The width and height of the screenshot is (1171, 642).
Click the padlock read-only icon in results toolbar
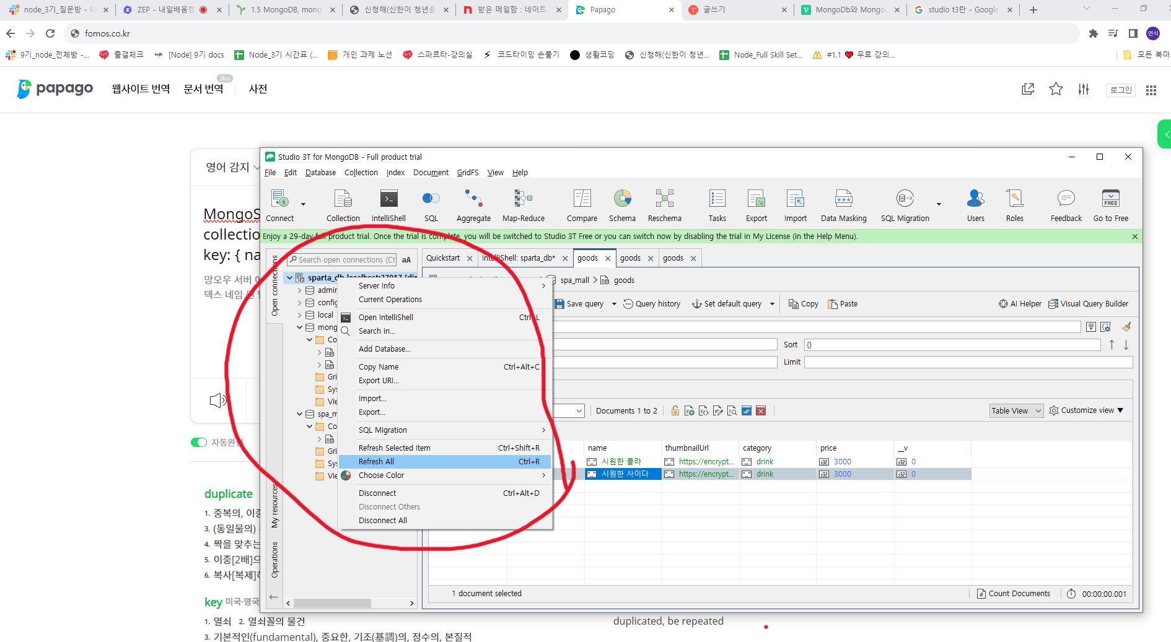(x=675, y=411)
